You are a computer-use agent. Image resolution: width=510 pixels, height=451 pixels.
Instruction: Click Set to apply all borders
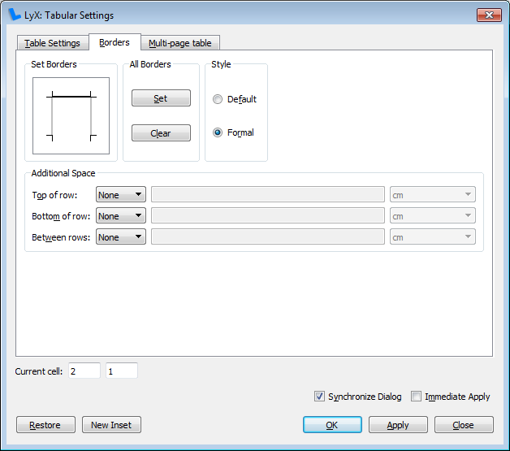tap(161, 98)
